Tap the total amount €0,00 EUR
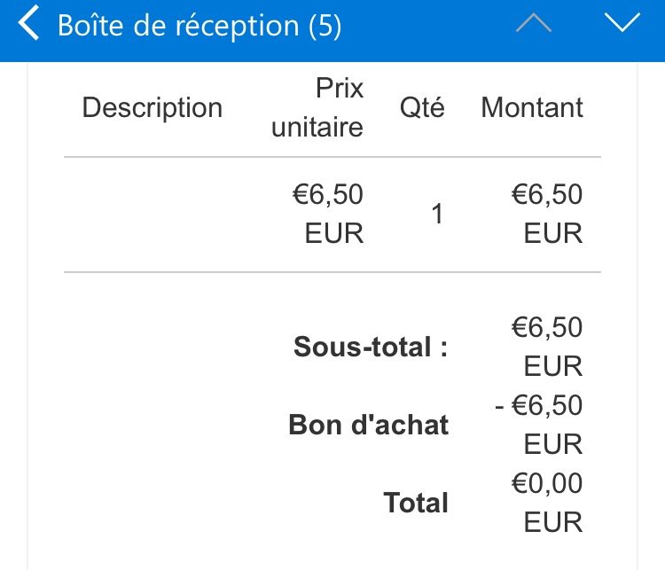This screenshot has width=665, height=570. 547,503
